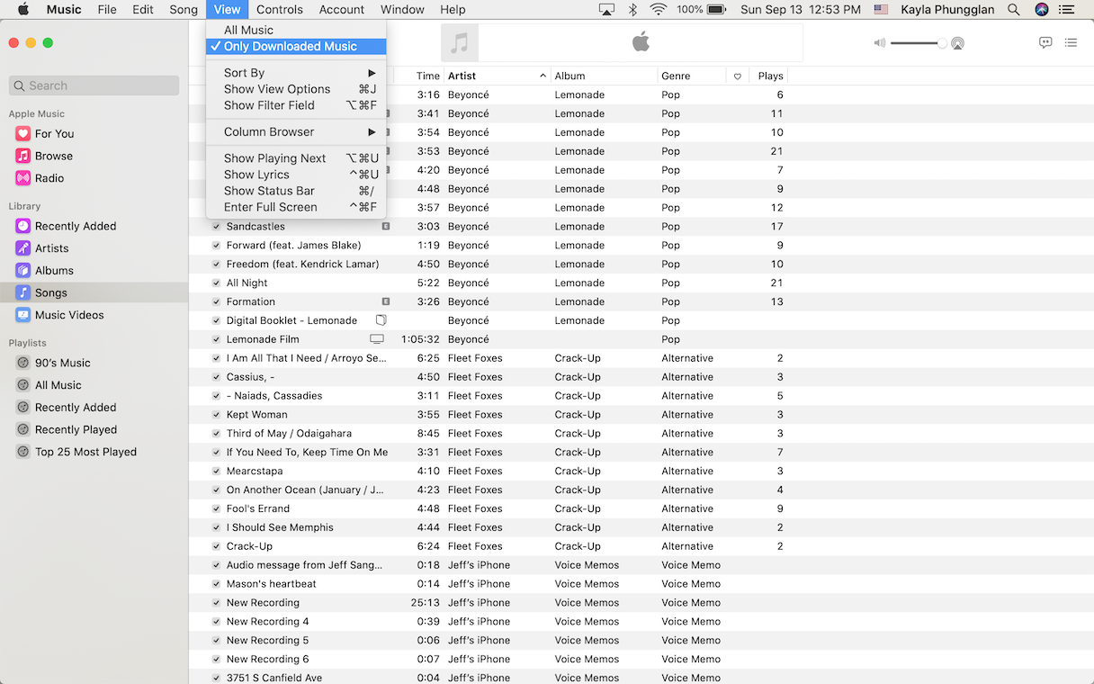Click the AirPlay icon beside the volume slider

955,41
